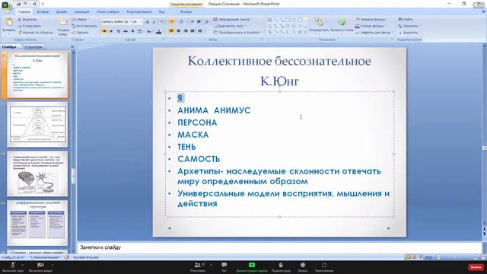
Task: Decrease font size with small A
Action: point(154,22)
